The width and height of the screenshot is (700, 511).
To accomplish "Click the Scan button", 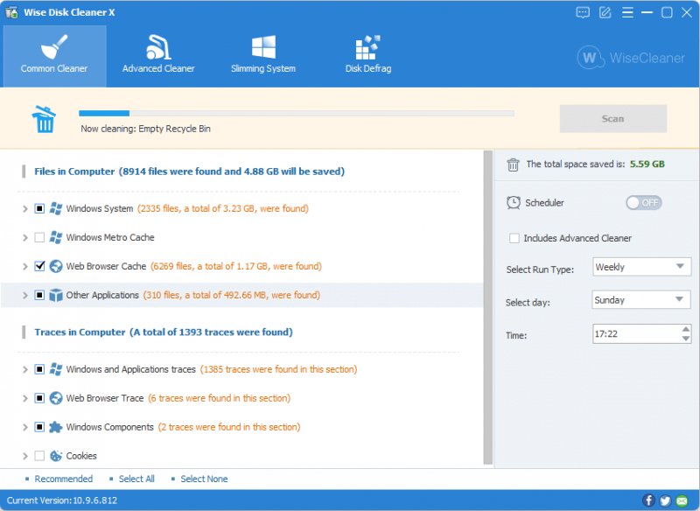I will click(613, 119).
